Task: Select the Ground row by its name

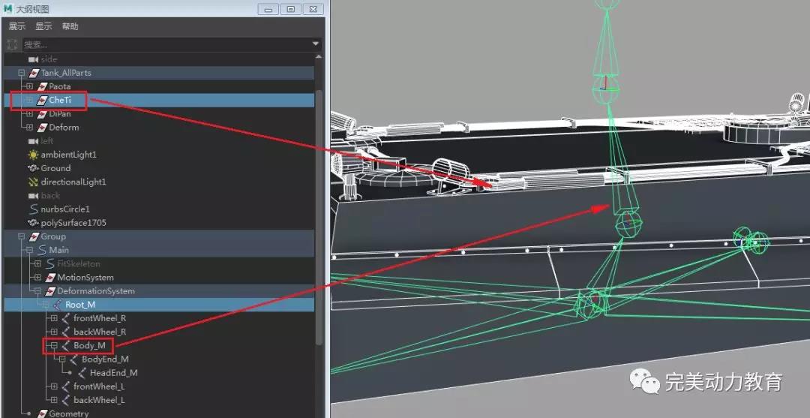Action: point(55,168)
